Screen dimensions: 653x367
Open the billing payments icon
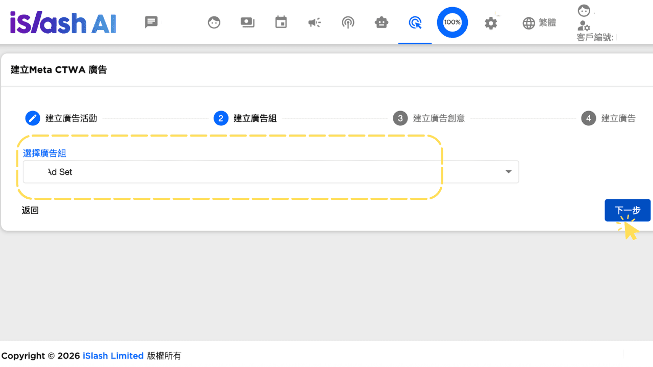[247, 22]
